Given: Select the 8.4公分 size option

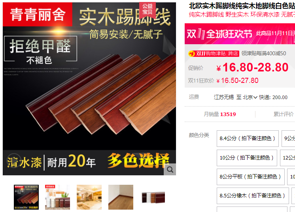Looking at the screenshot, I should (248, 139).
